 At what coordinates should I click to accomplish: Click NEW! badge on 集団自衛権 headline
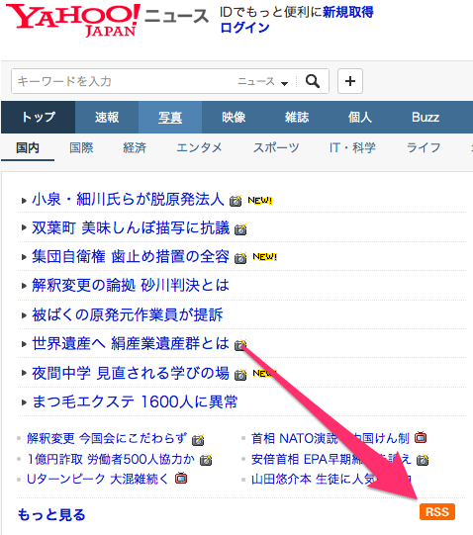pyautogui.click(x=265, y=256)
